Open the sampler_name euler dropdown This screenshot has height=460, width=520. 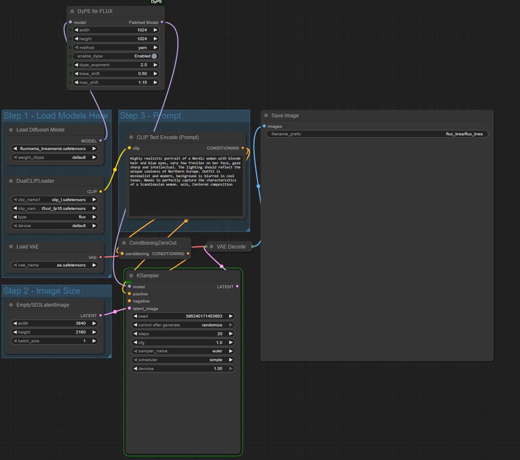[x=183, y=351]
